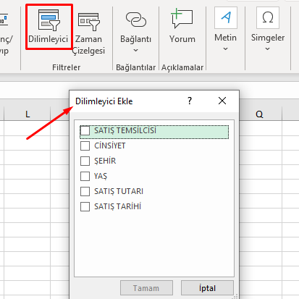Click the Tamam button
The width and height of the screenshot is (299, 299).
coord(146,288)
